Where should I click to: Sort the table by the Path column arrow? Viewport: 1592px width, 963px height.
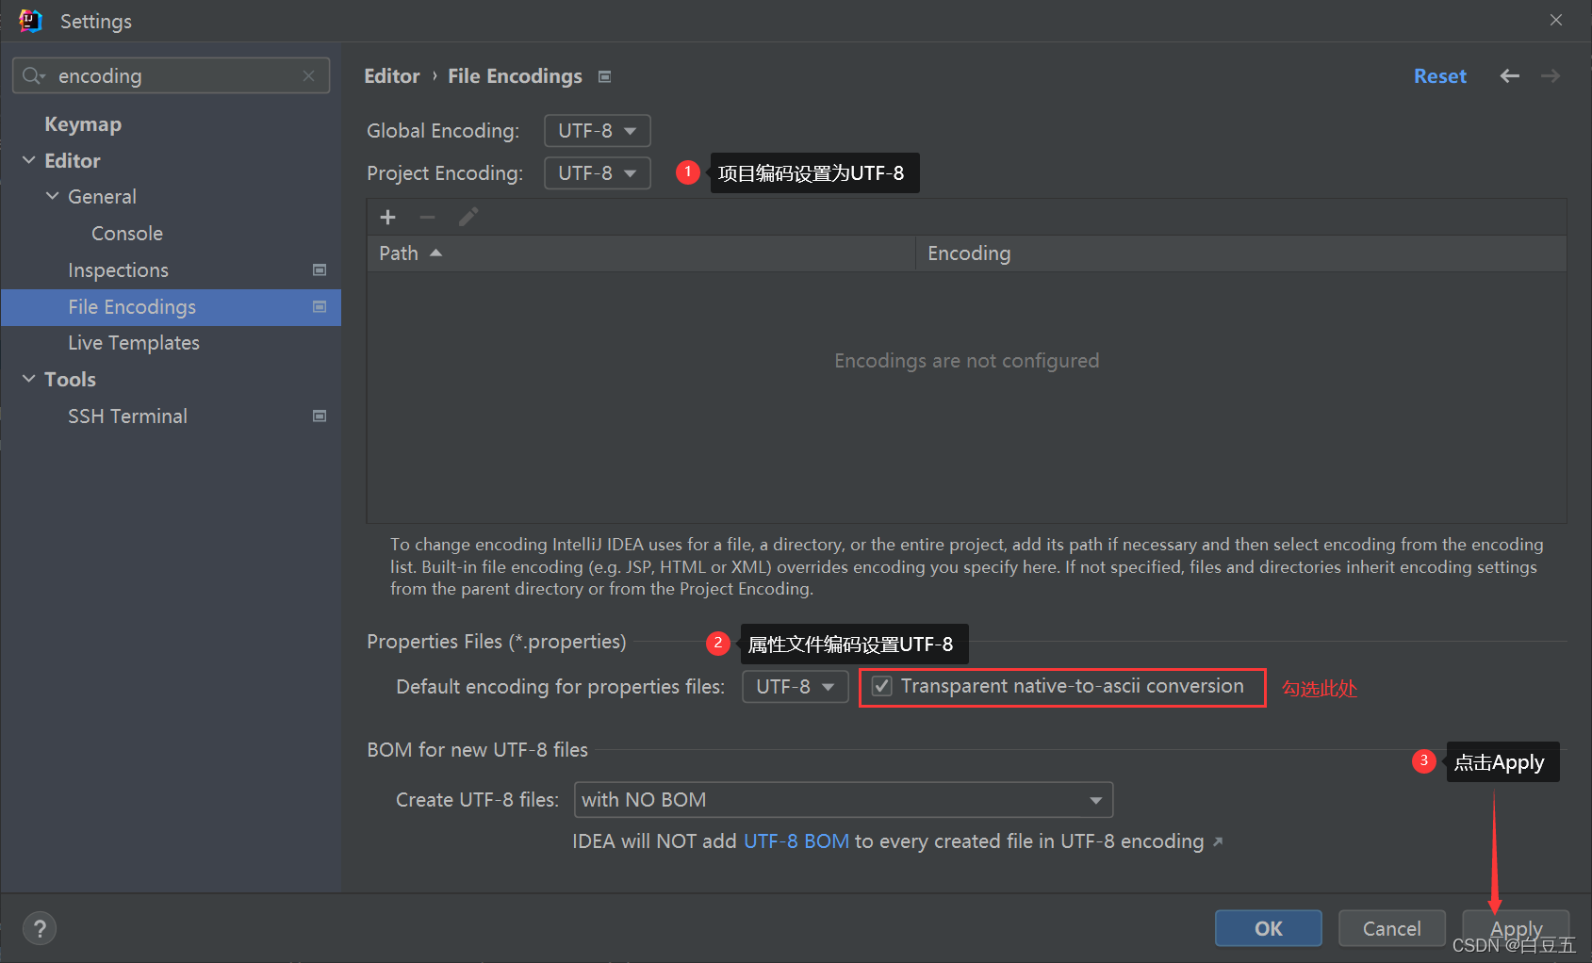click(x=435, y=253)
